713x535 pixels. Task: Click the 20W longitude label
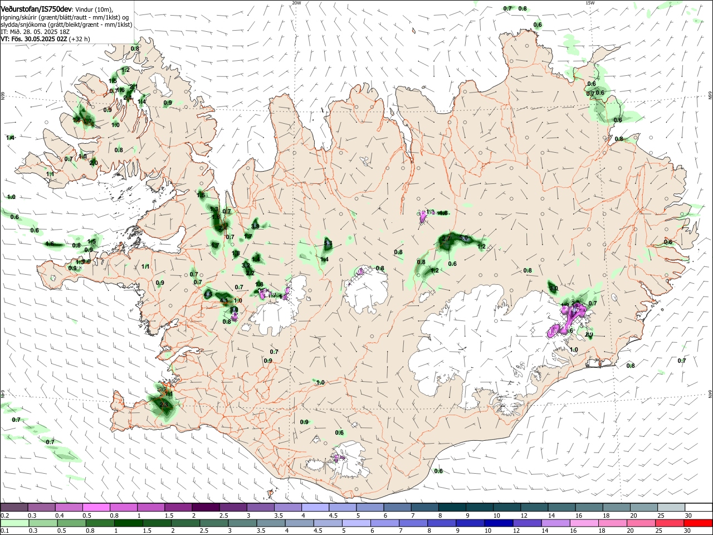pyautogui.click(x=296, y=3)
